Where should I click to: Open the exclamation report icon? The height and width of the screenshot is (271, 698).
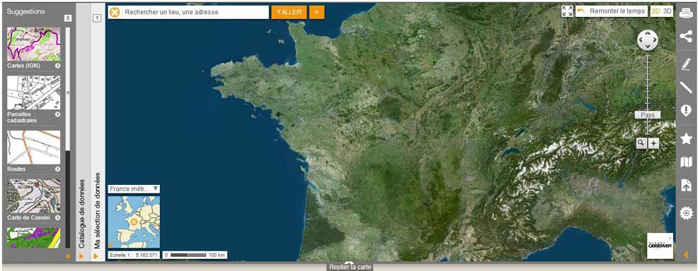(x=686, y=110)
